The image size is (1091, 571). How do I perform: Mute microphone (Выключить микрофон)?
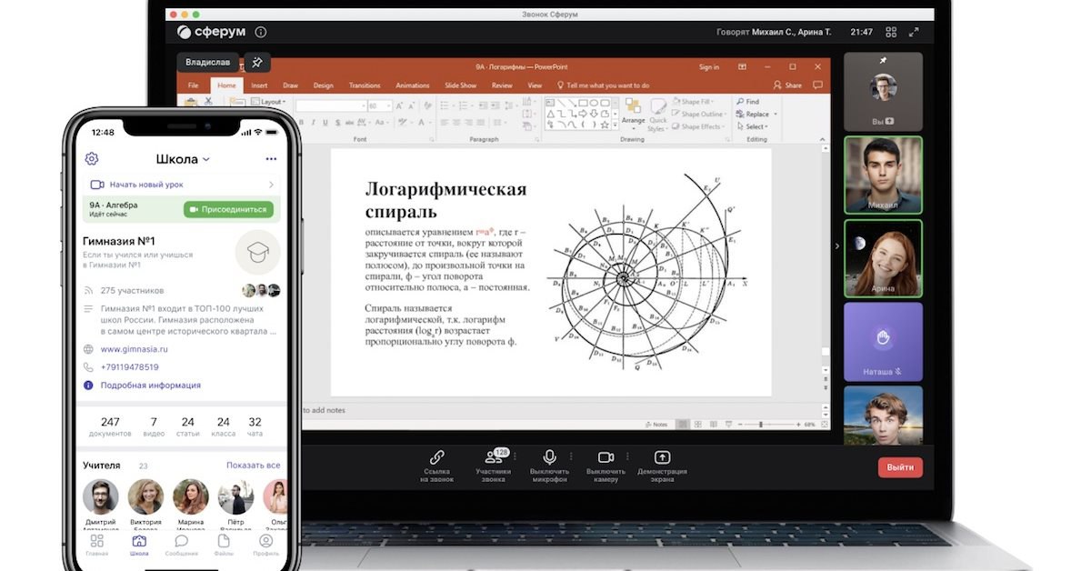click(x=549, y=465)
